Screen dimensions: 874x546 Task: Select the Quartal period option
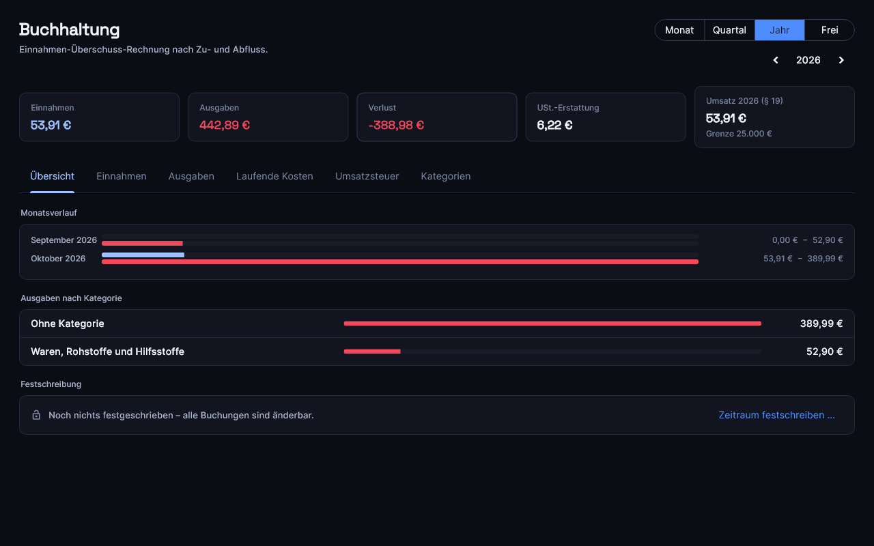[x=729, y=30]
